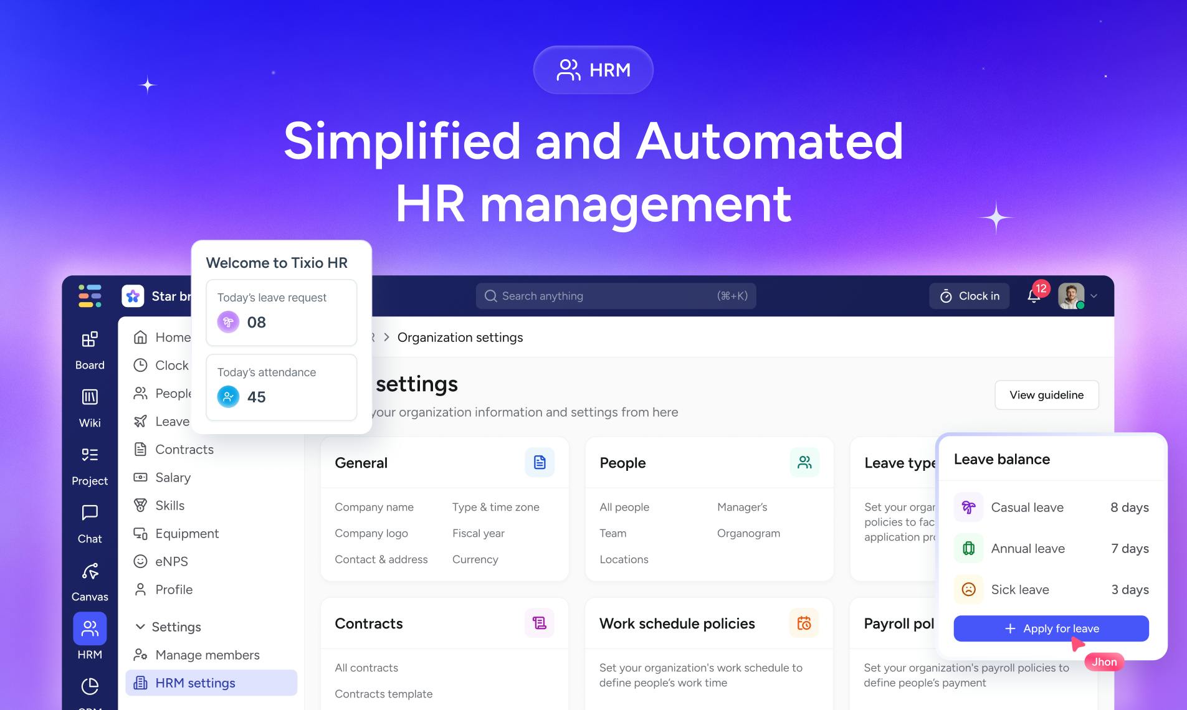1187x710 pixels.
Task: Open Company name setting
Action: [374, 507]
